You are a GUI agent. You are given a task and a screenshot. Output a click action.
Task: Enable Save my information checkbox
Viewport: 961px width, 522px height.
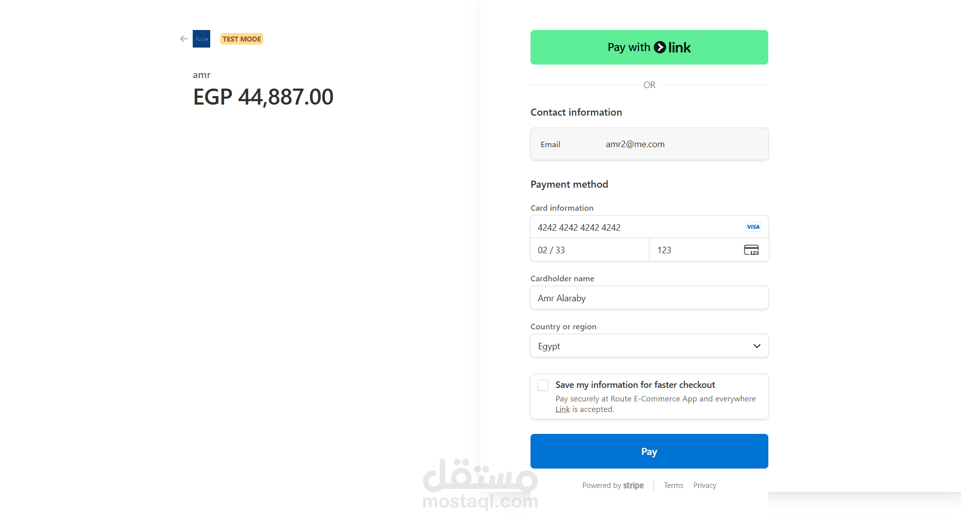[x=543, y=385]
